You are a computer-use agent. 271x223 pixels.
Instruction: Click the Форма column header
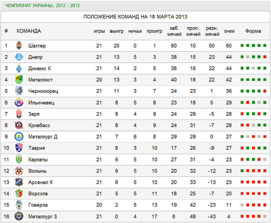(253, 31)
